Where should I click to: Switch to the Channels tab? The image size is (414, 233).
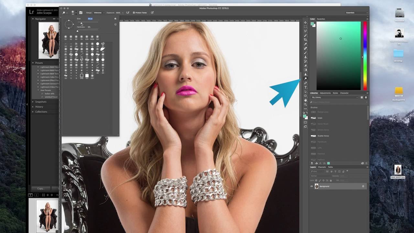pos(322,167)
